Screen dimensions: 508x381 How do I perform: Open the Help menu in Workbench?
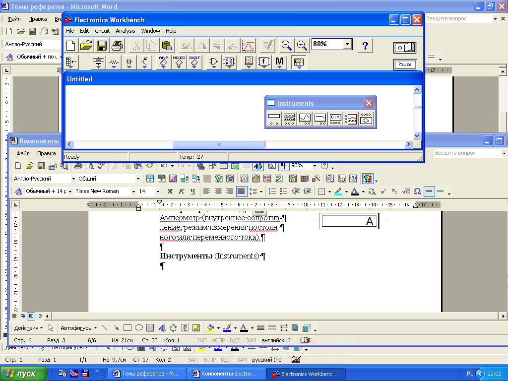[171, 31]
